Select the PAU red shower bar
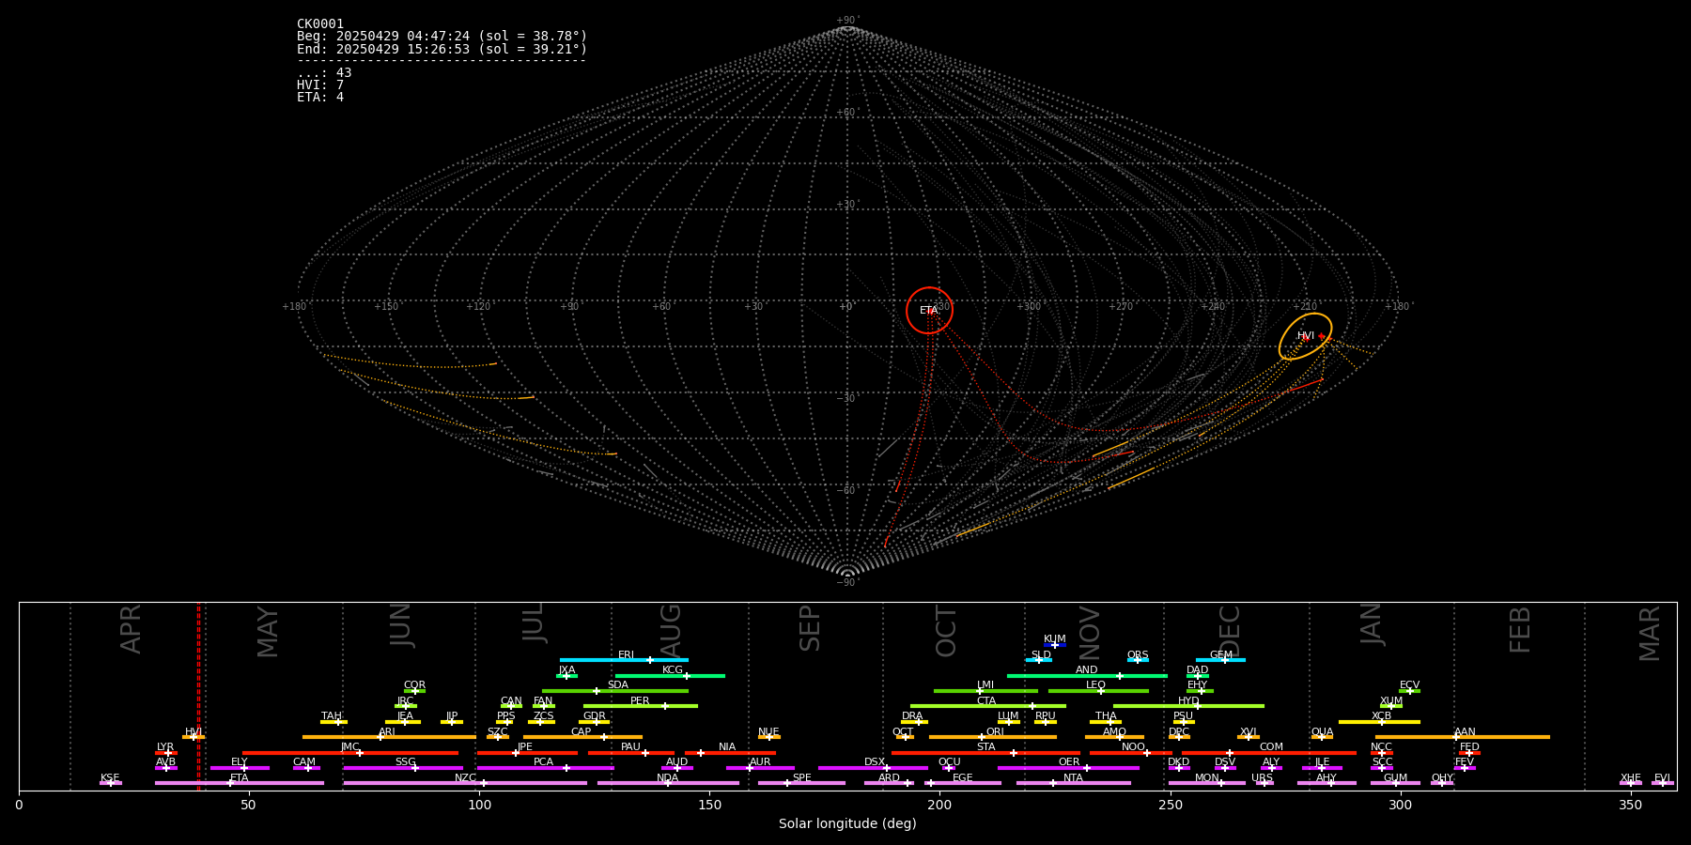 click(631, 753)
